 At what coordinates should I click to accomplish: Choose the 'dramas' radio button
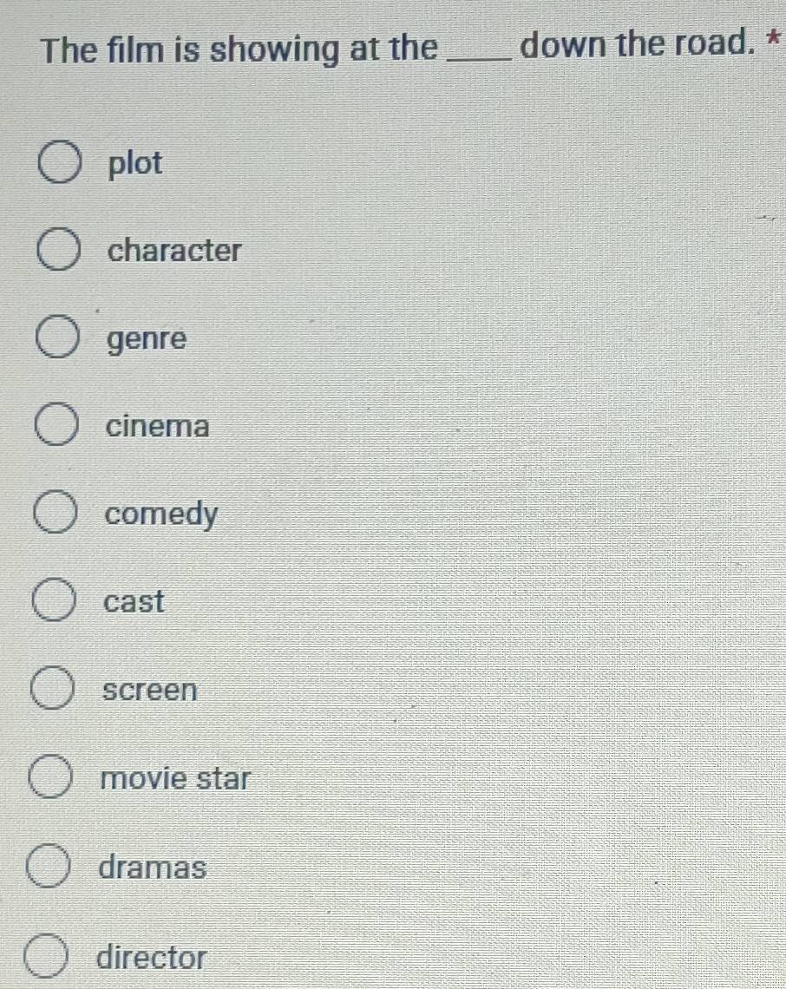48,866
